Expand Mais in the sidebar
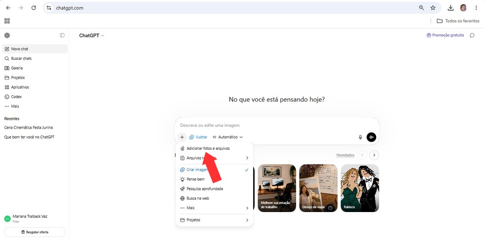484x240 pixels. 34,106
